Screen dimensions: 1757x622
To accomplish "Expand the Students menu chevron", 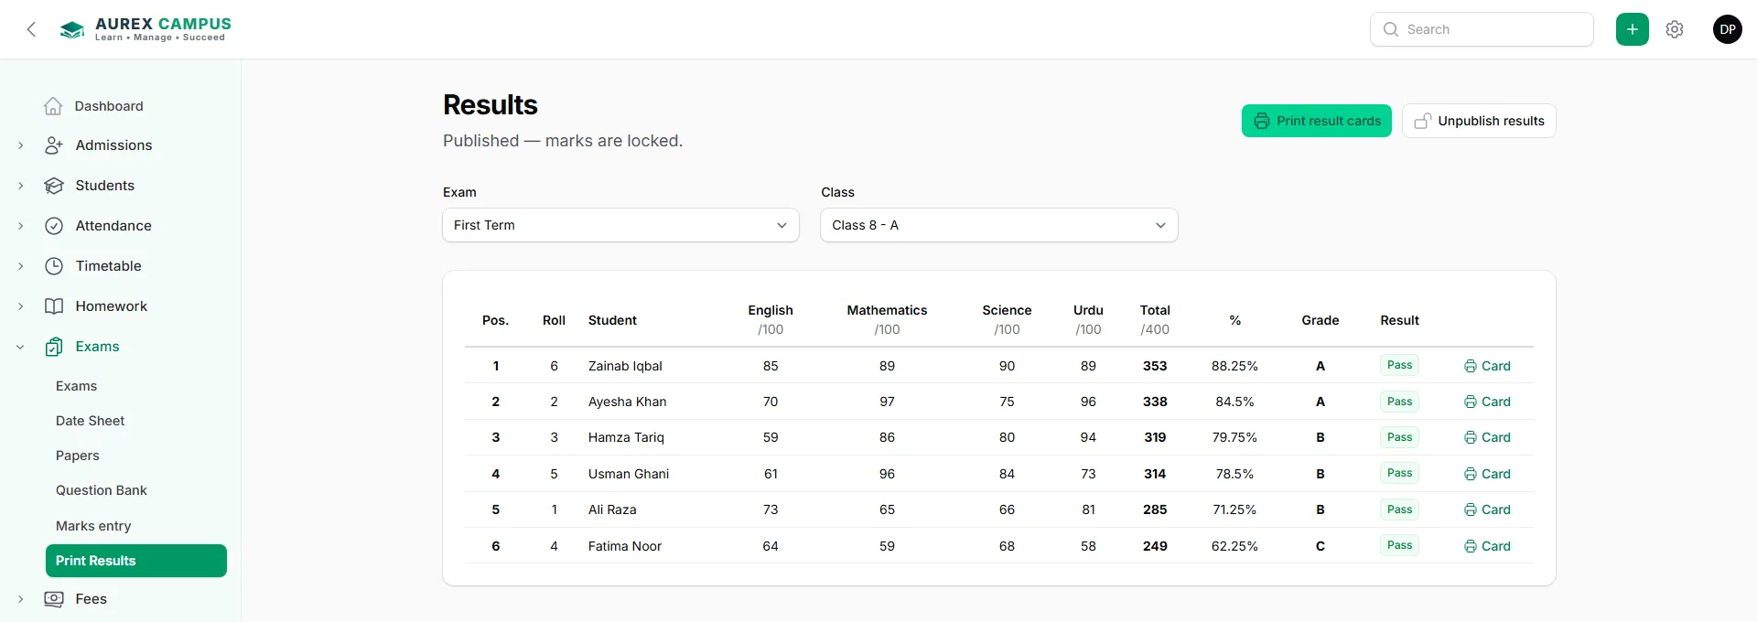I will pos(20,186).
